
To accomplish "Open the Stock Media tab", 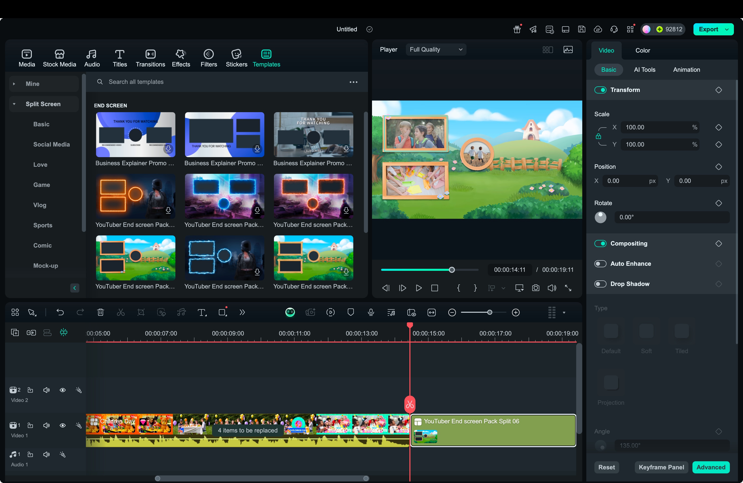I will point(59,58).
